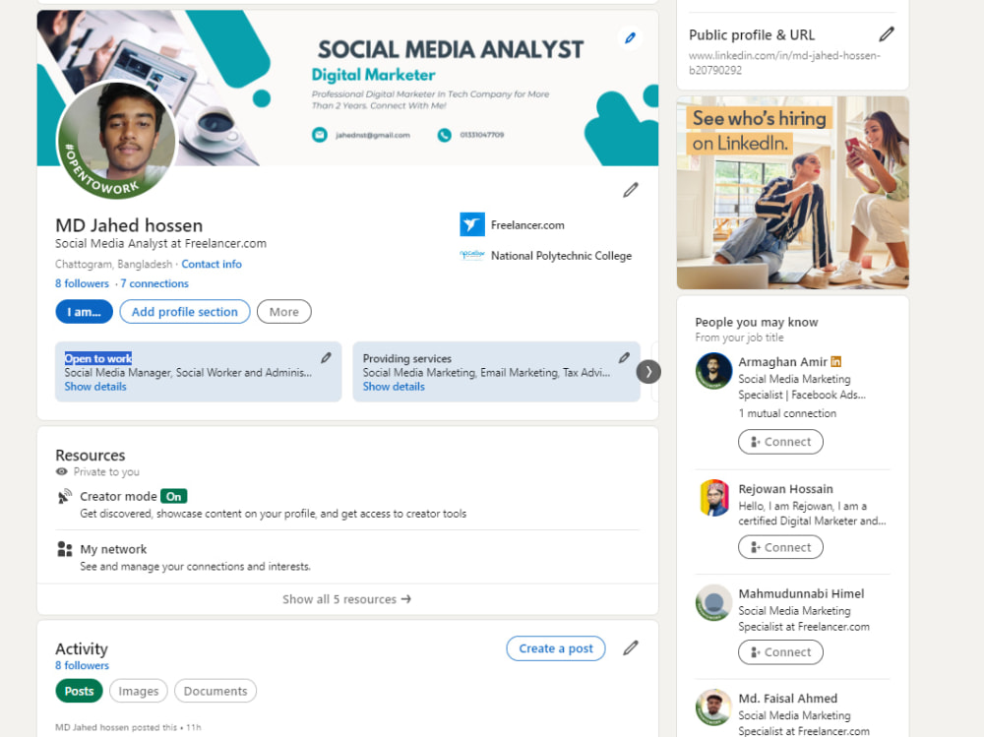This screenshot has height=737, width=984.
Task: Open Md. Faisal Ahmed's profile picture
Action: 713,706
